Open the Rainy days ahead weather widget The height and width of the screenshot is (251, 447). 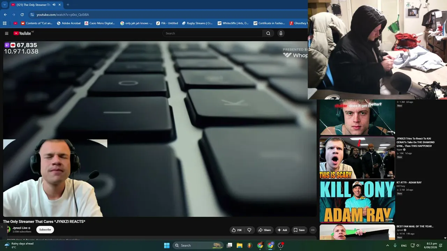pos(19,245)
